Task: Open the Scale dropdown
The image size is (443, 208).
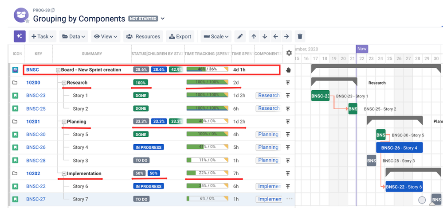Action: pos(216,36)
